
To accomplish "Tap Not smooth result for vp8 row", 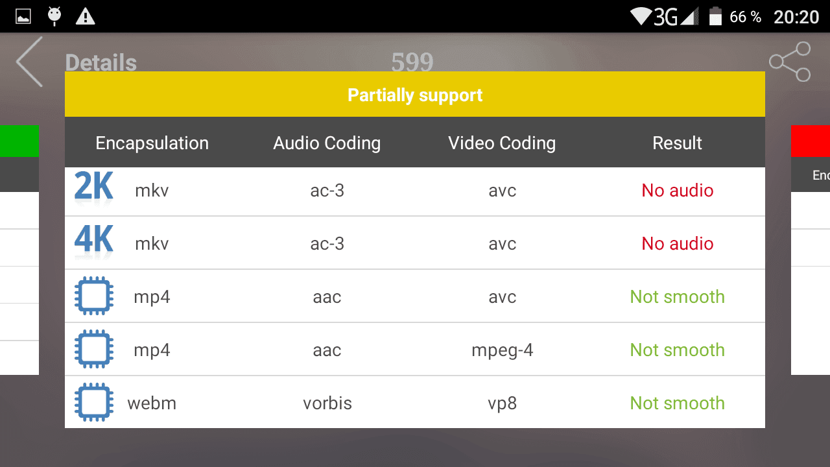I will 678,403.
